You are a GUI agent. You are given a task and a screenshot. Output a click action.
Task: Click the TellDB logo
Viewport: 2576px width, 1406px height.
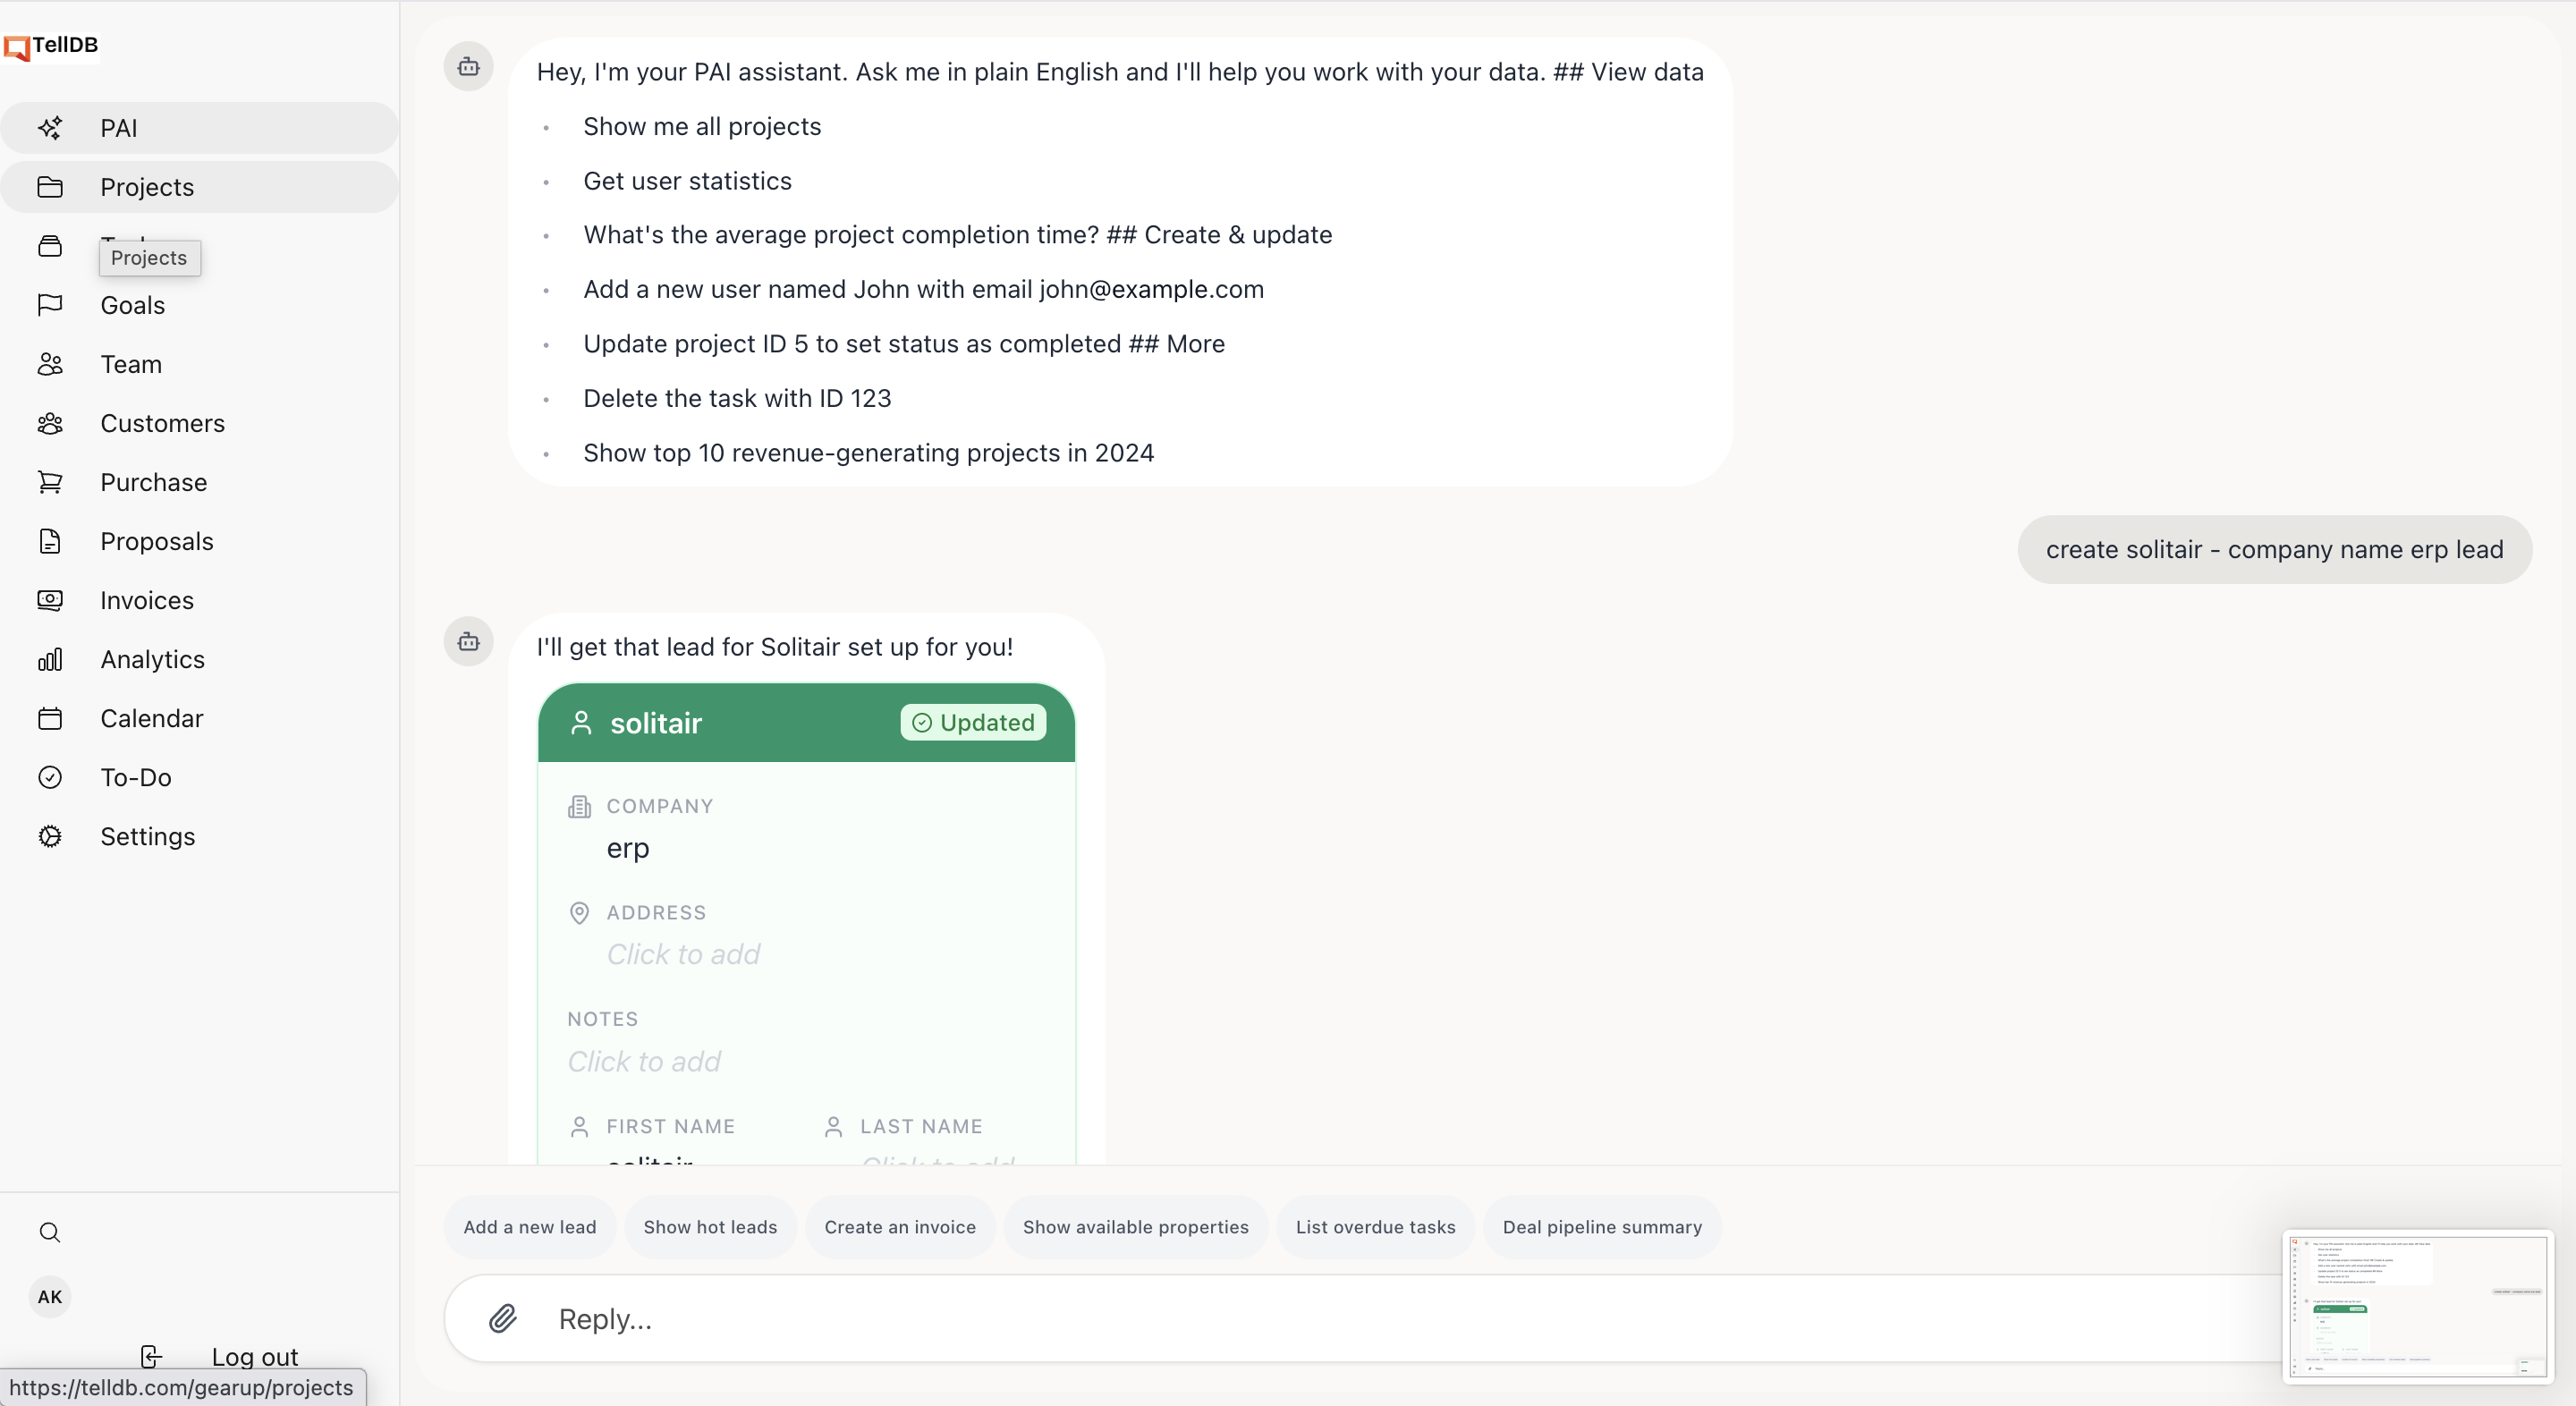tap(52, 45)
